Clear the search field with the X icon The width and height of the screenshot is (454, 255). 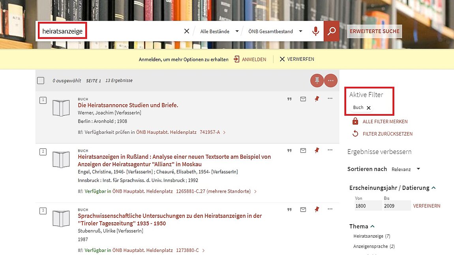[186, 31]
